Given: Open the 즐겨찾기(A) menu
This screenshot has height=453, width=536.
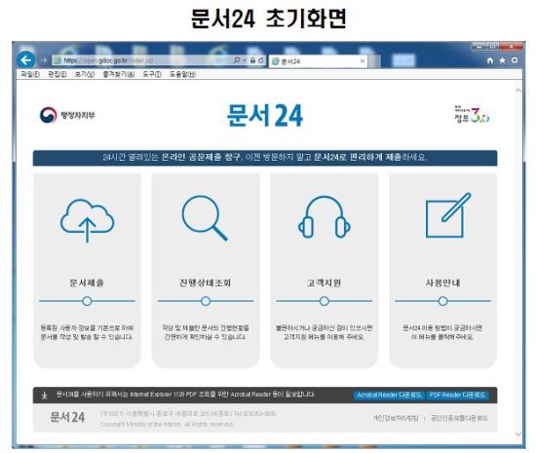Looking at the screenshot, I should [119, 74].
